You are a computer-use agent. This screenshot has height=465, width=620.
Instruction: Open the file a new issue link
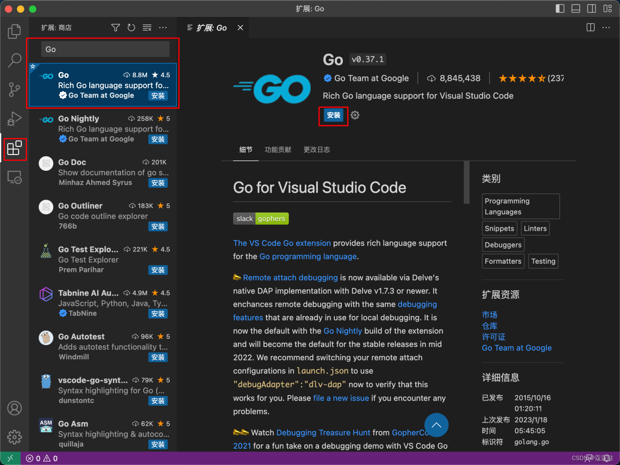pos(341,398)
